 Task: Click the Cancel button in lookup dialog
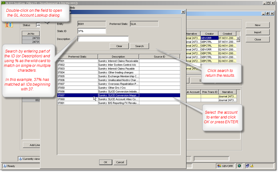(120, 162)
